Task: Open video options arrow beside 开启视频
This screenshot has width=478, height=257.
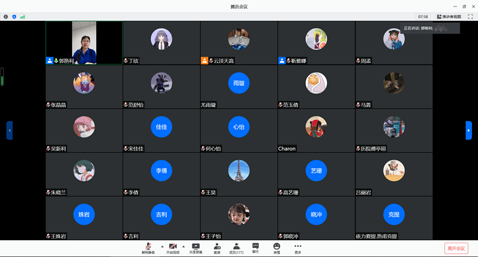Action: [183, 246]
